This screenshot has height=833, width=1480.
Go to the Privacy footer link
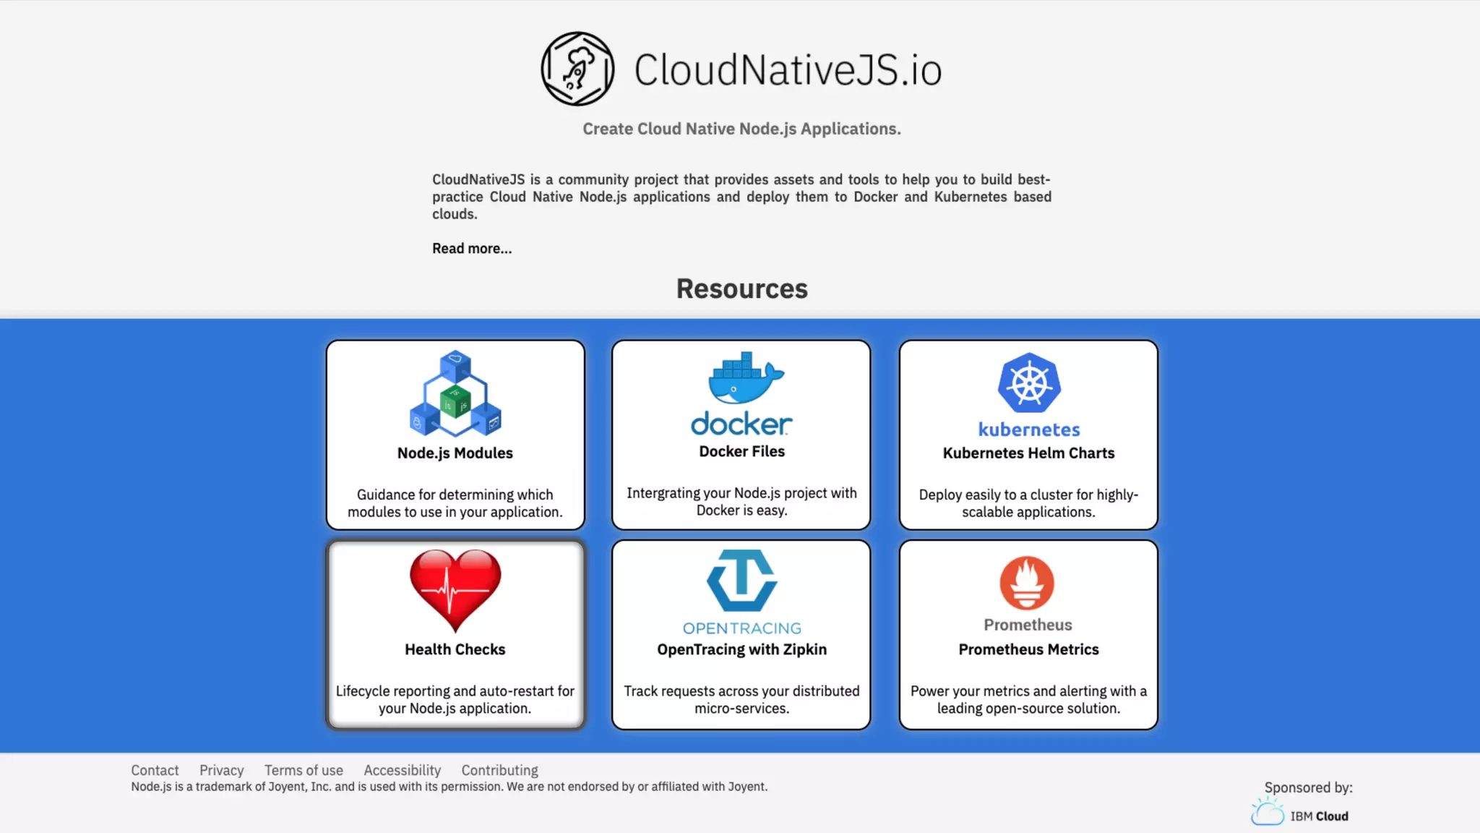pos(221,770)
